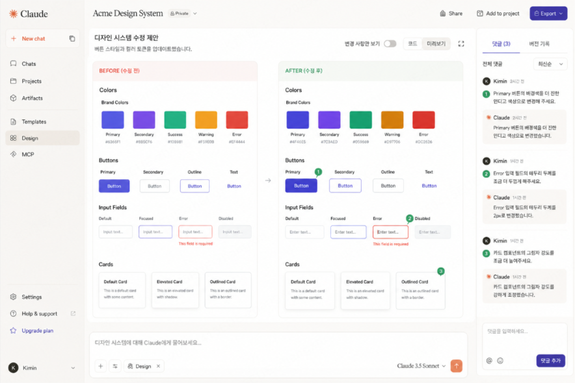Open Help & support icon

[x=14, y=314]
